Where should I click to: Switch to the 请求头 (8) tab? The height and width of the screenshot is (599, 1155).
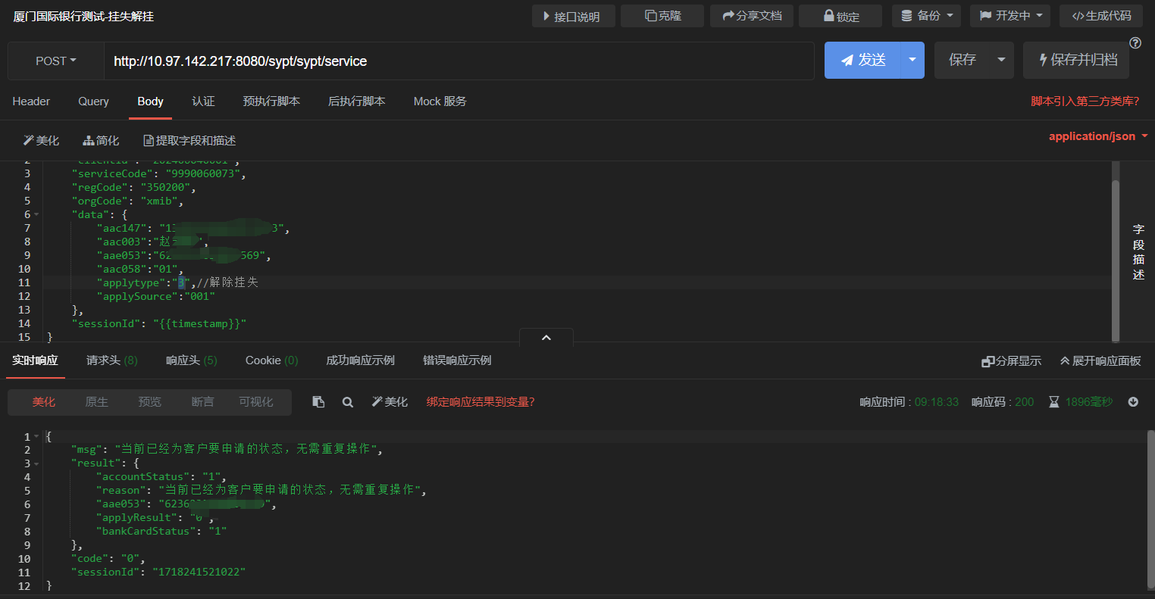[112, 360]
